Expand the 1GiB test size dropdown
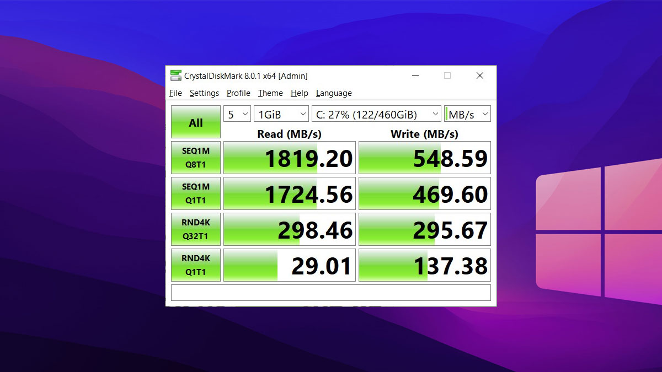 tap(281, 114)
